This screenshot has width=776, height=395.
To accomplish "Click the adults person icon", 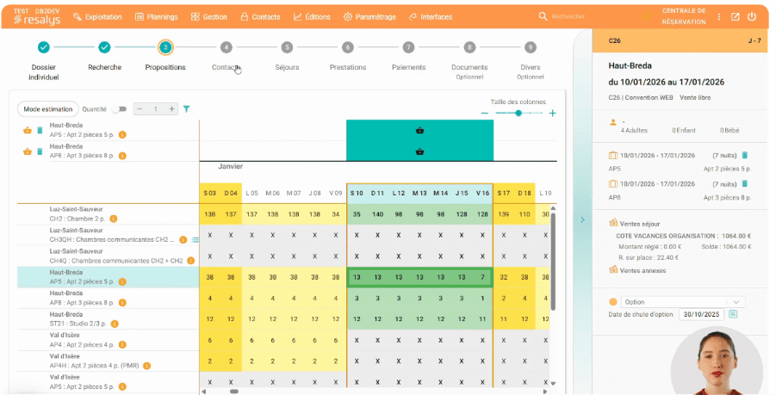I will (x=613, y=122).
